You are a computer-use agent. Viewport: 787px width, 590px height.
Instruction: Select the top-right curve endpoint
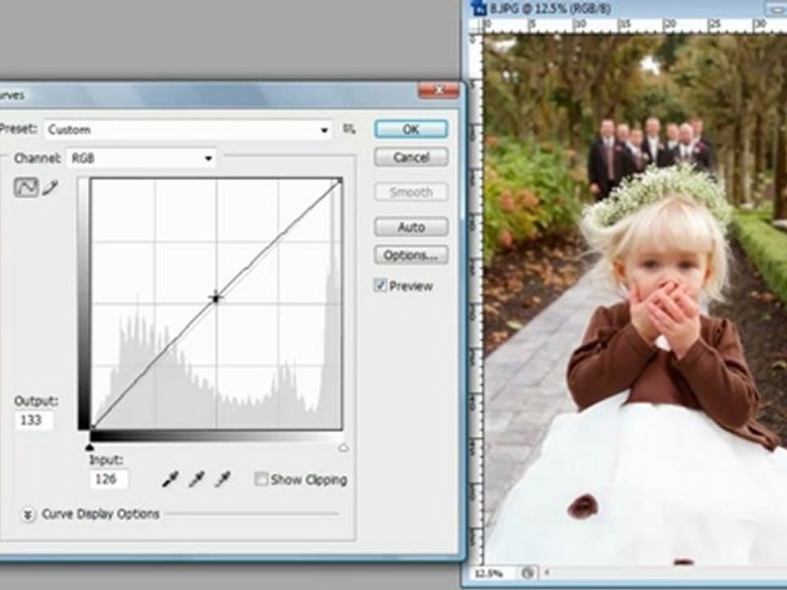click(x=339, y=180)
